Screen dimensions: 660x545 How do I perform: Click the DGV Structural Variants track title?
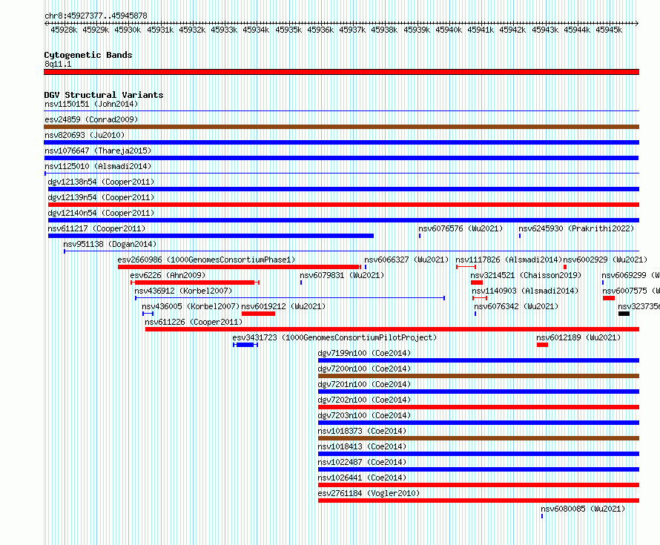[104, 95]
